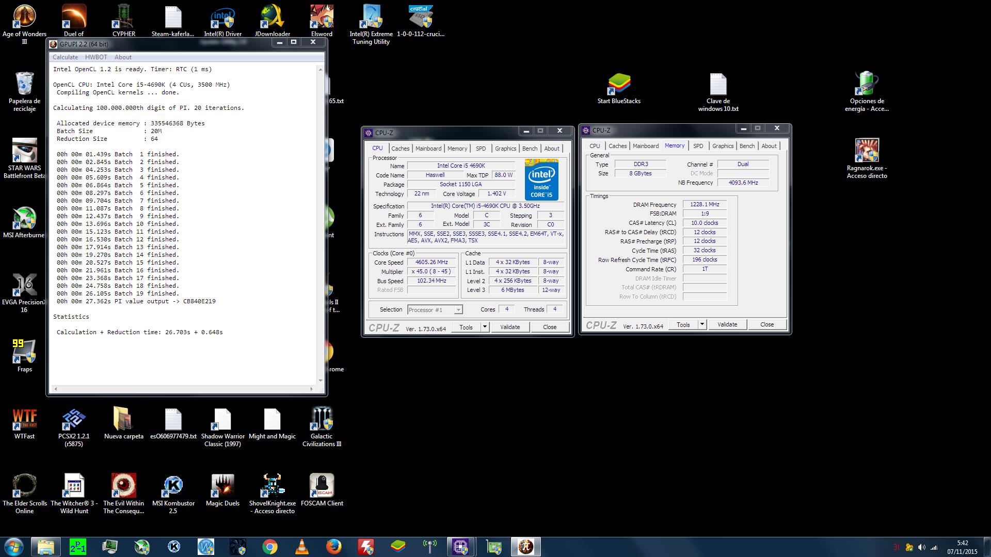Open the HWBOT menu in GPUPI

[96, 57]
